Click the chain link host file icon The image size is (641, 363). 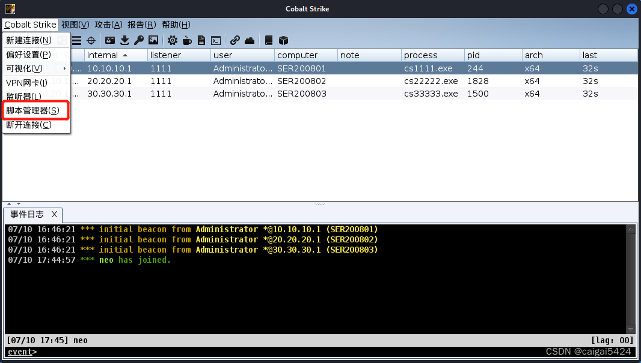tap(235, 40)
